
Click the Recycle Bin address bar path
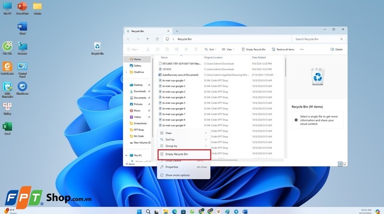[185, 39]
